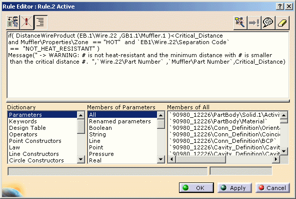This screenshot has height=199, width=296.
Task: Click the incremental selection tree icon
Action: coord(13,22)
